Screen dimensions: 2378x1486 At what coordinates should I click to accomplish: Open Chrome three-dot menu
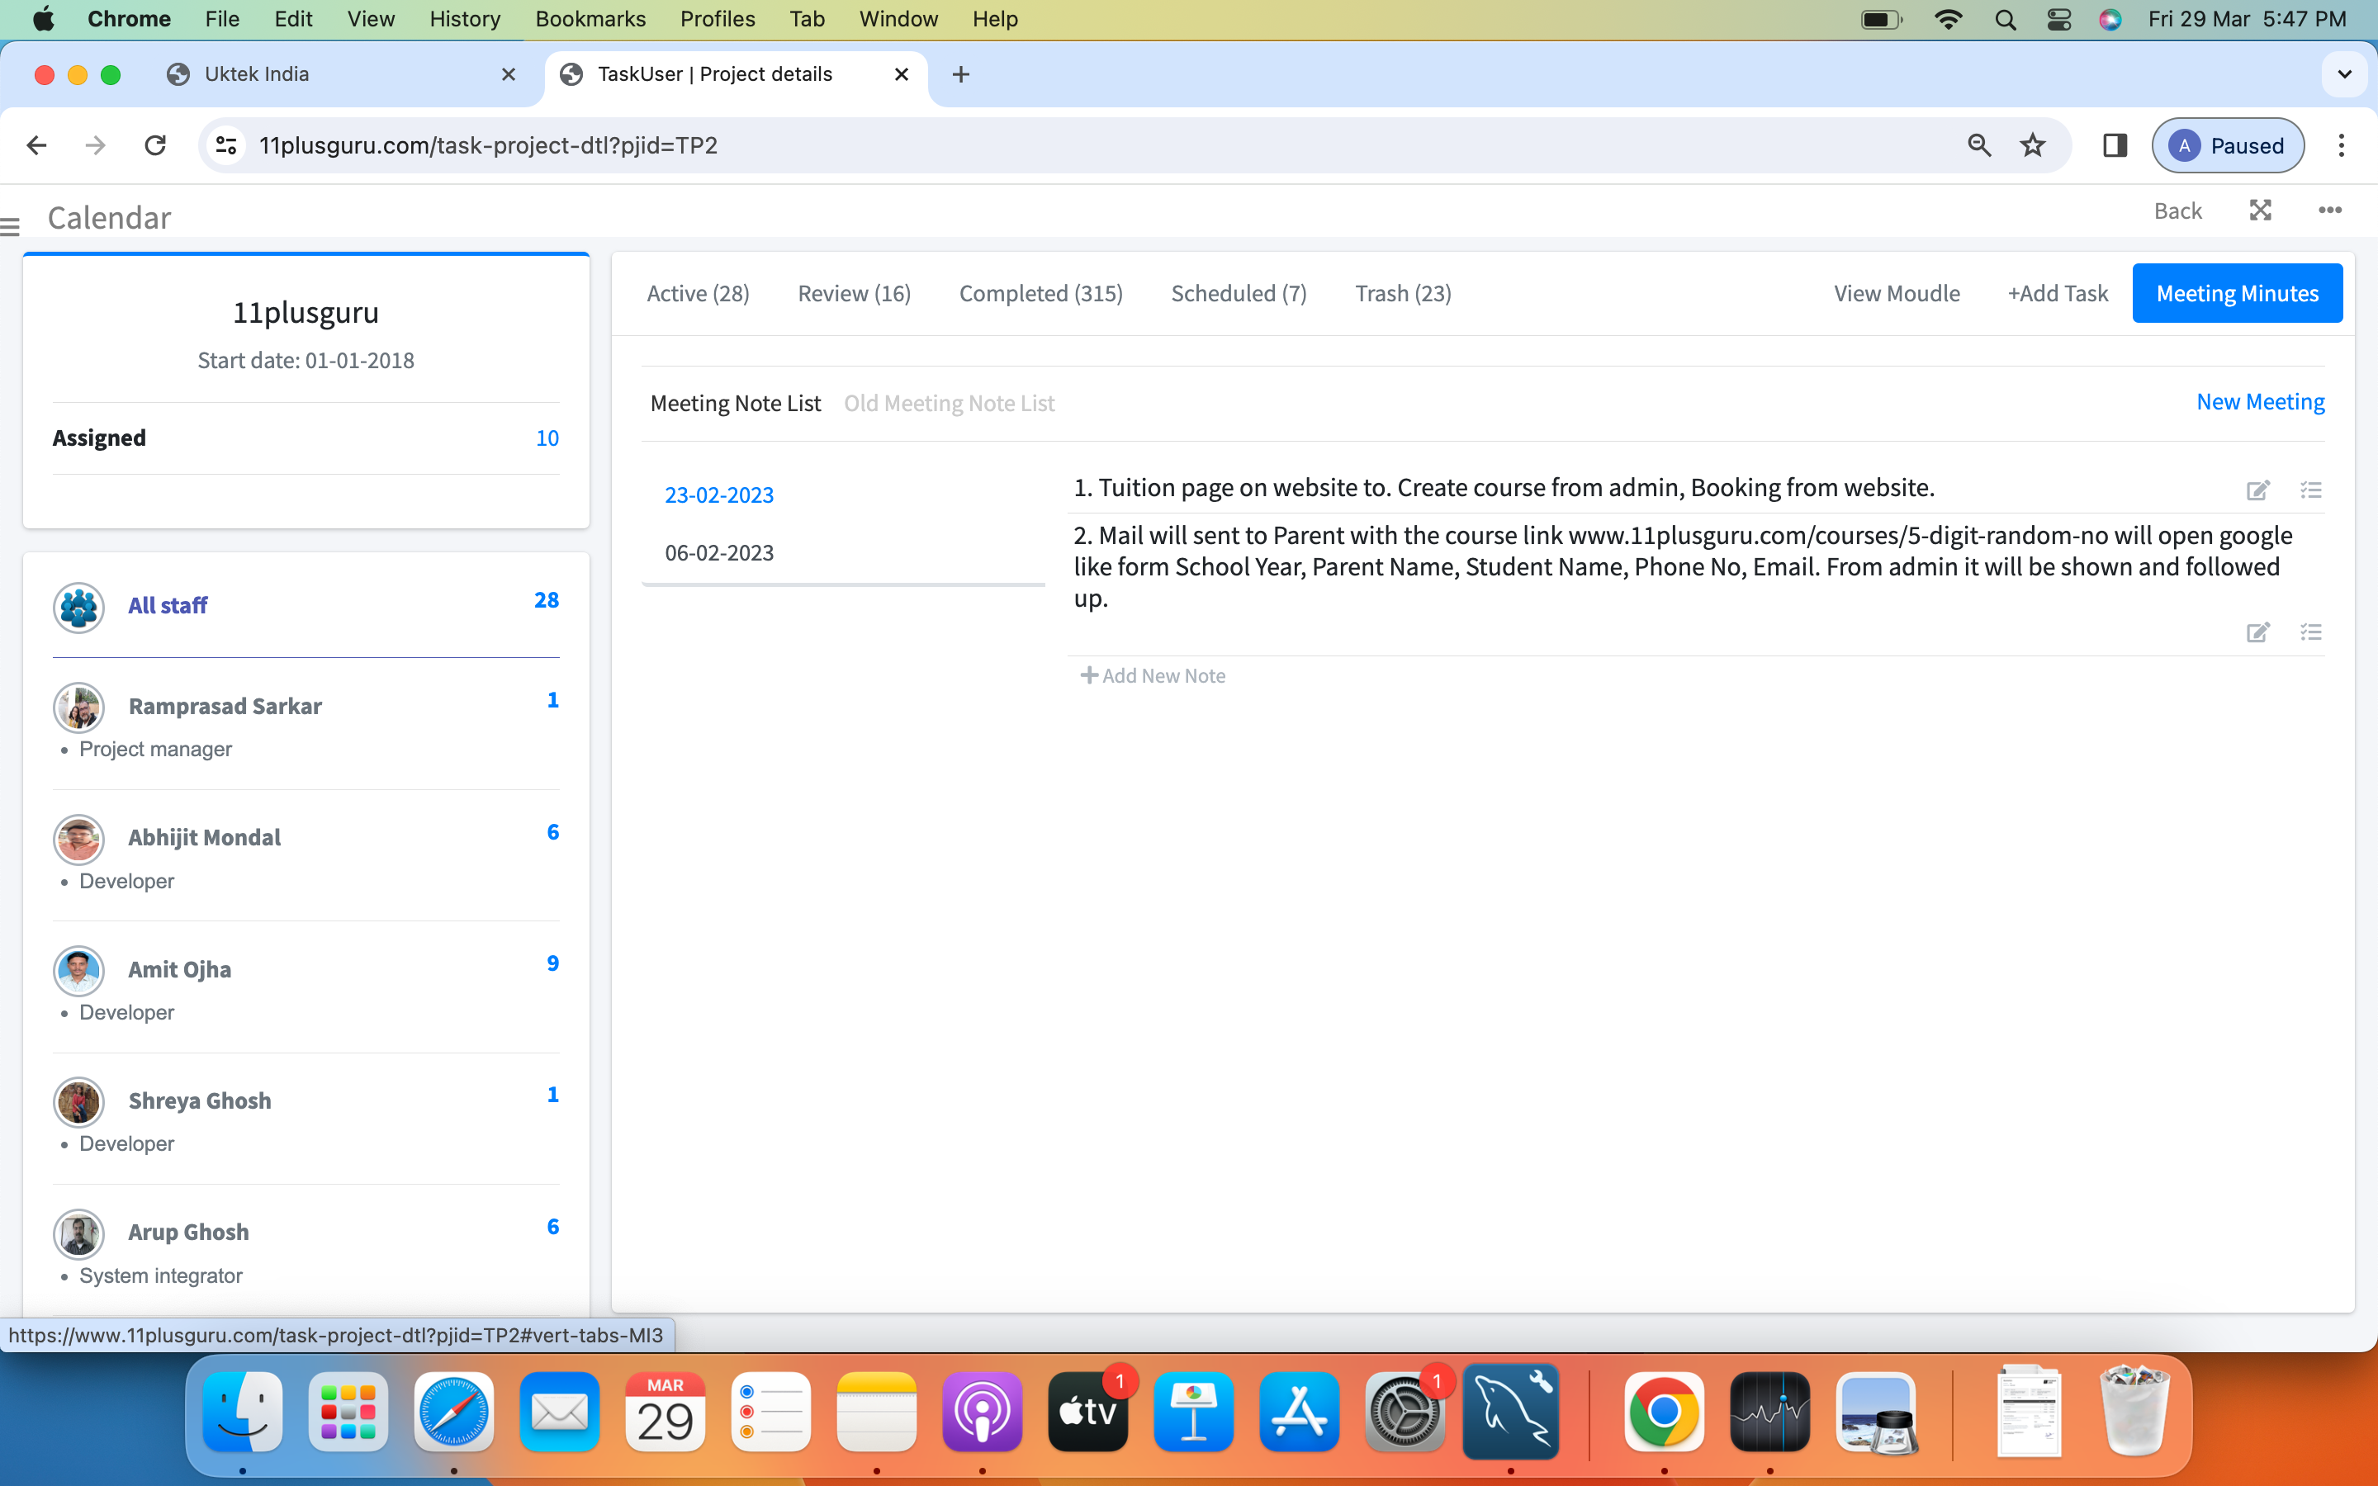coord(2341,145)
